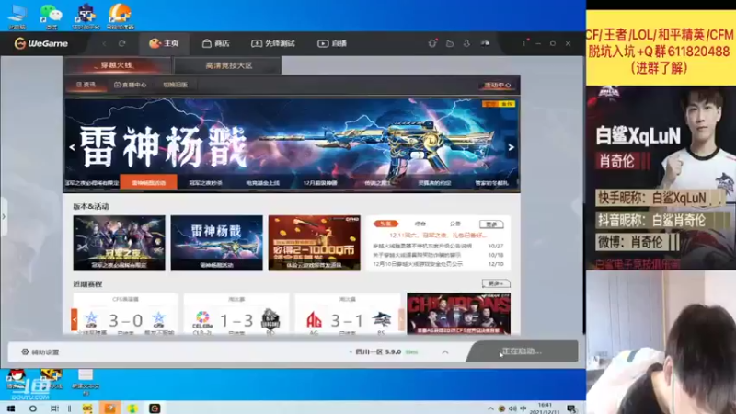Open the QQ penguin desktop shortcut
This screenshot has width=736, height=414.
[16, 379]
